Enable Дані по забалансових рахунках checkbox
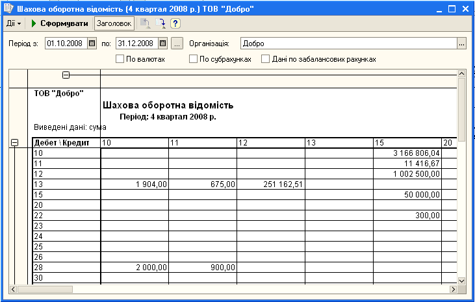The image size is (475, 302). (265, 58)
